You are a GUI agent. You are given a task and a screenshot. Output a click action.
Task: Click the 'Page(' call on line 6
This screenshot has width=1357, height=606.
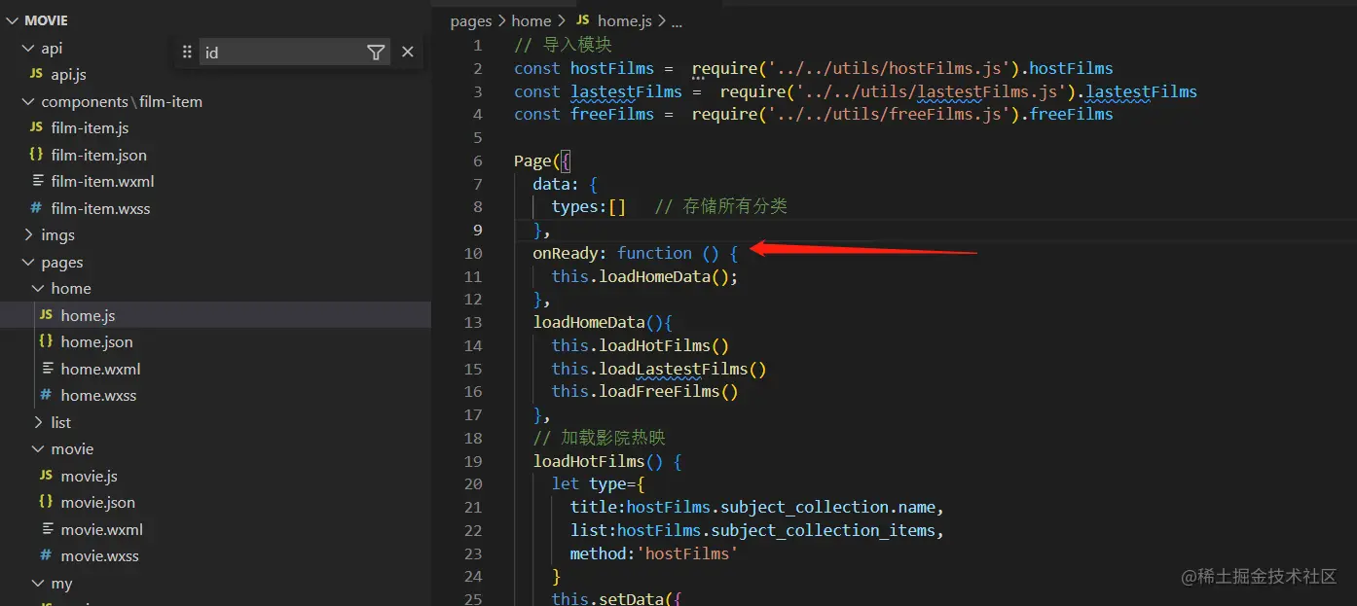point(537,160)
